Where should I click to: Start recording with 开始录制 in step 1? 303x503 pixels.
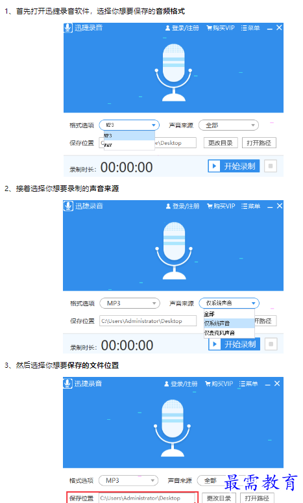pos(234,166)
